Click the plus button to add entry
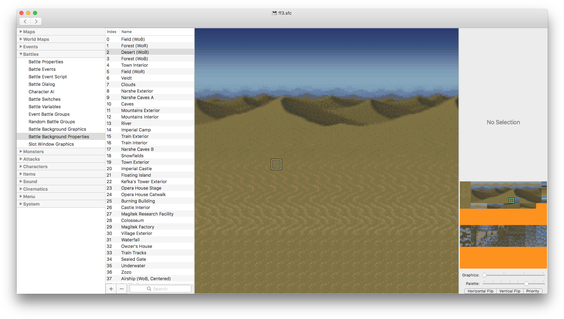 [111, 289]
